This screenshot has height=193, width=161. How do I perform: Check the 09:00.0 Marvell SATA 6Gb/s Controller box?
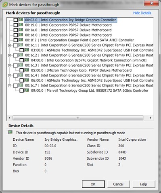[x=22, y=90]
